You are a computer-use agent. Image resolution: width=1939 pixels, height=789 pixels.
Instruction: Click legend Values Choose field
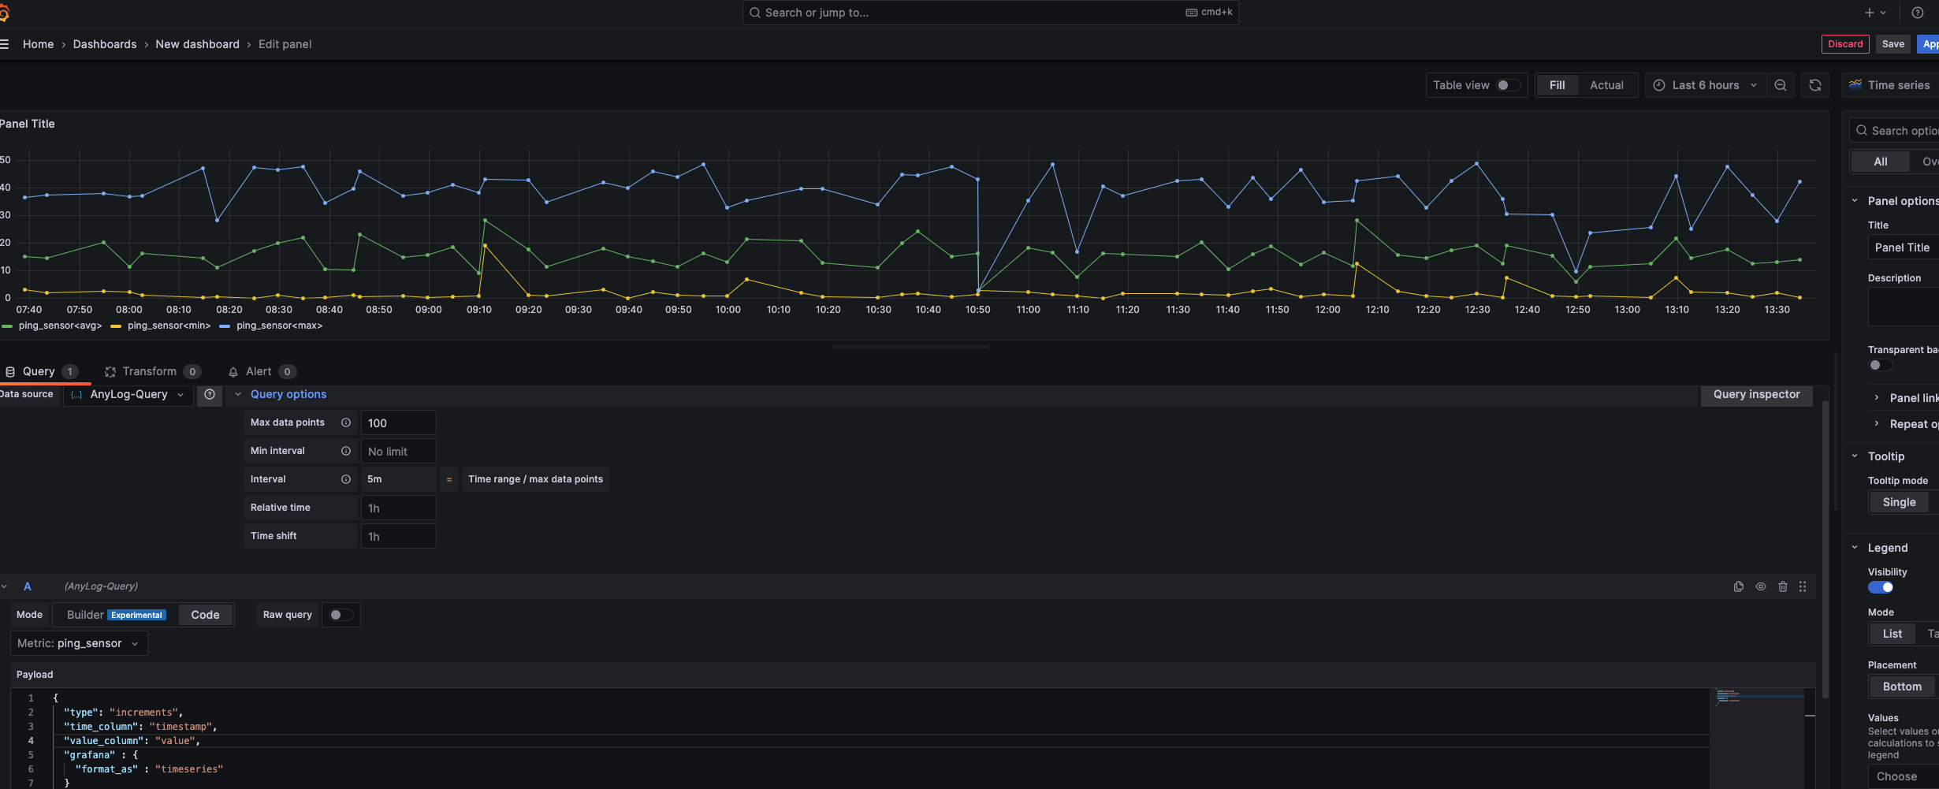click(x=1904, y=776)
